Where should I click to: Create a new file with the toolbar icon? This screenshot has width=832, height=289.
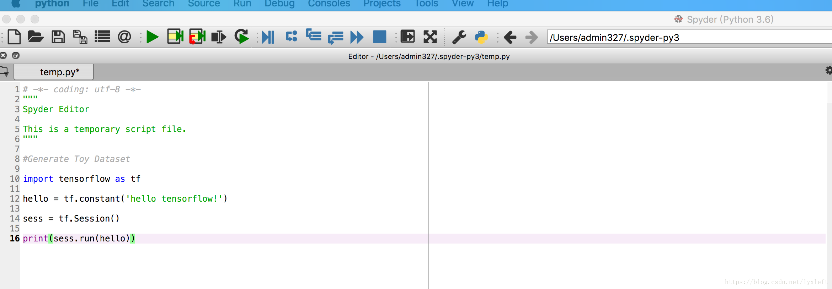(14, 37)
